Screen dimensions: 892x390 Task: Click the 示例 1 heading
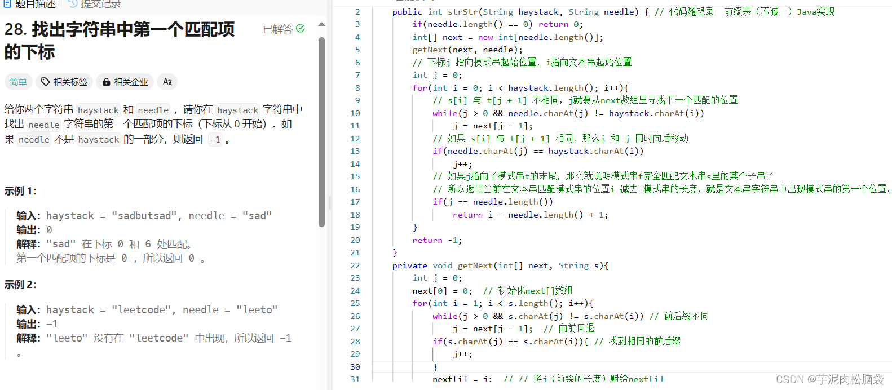tap(20, 191)
